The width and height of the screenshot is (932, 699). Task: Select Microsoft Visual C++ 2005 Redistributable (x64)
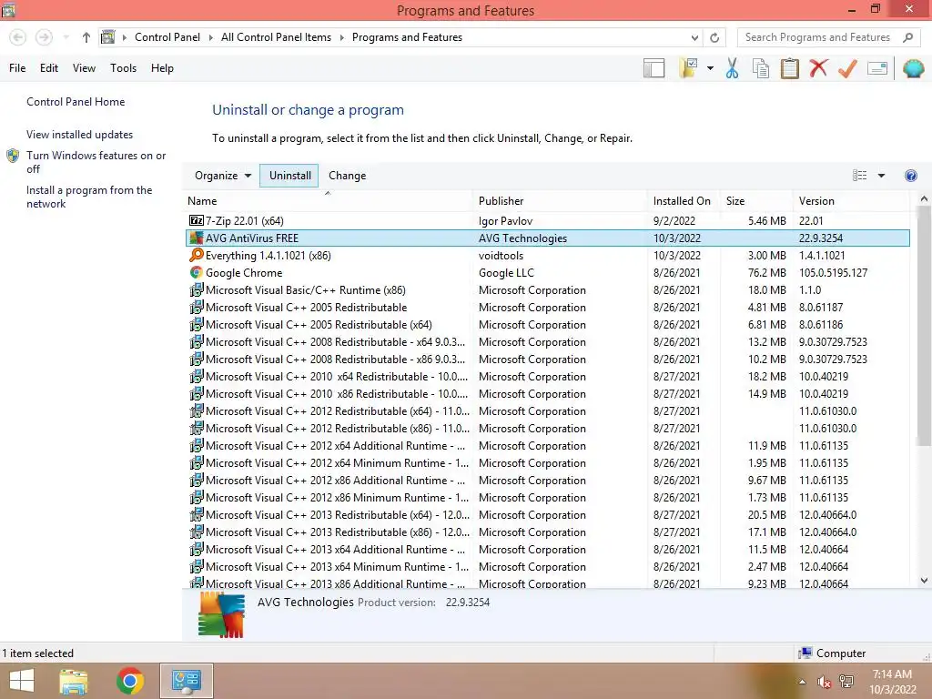pos(547,325)
